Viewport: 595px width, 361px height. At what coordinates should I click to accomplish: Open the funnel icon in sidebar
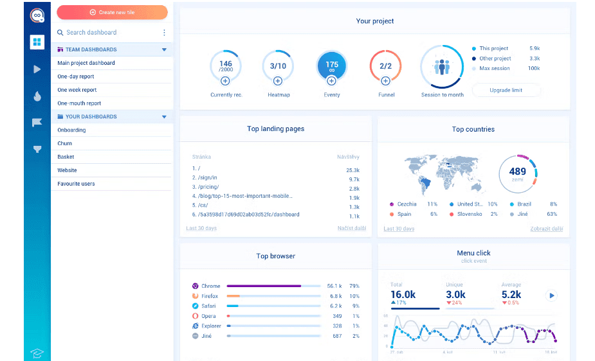(x=37, y=149)
